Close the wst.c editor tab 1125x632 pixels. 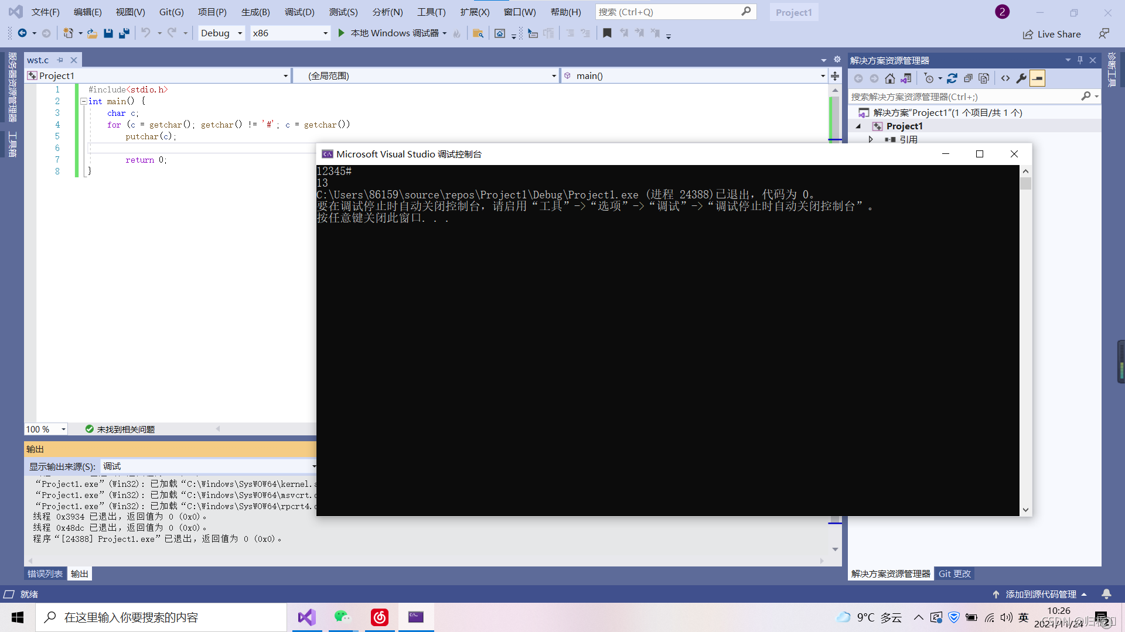(74, 60)
